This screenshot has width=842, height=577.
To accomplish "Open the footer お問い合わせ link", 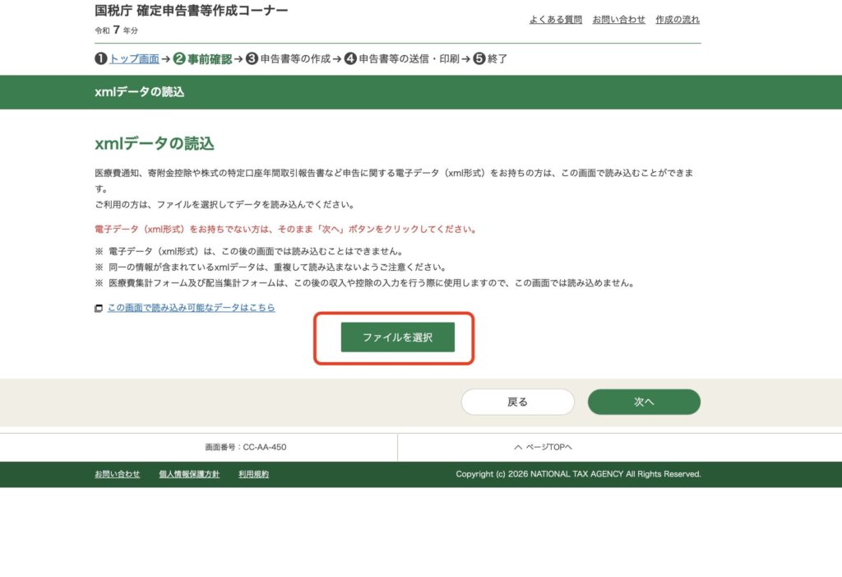I will pos(117,474).
